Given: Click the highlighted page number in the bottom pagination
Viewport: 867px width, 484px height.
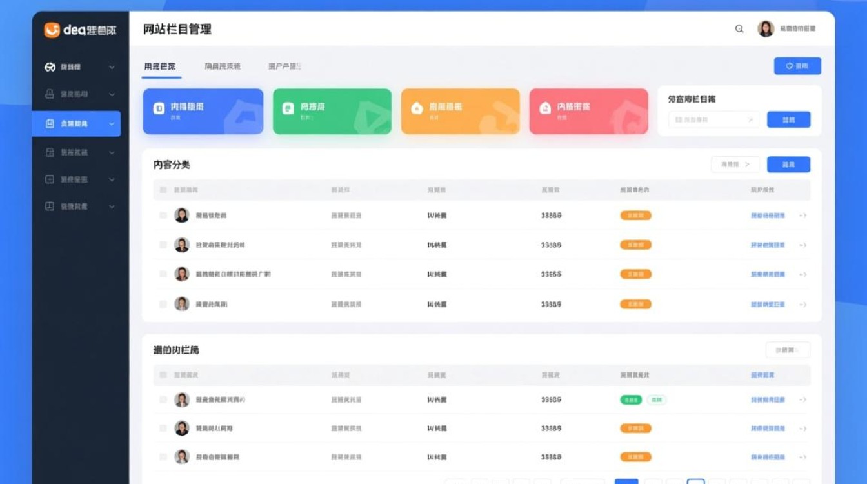Looking at the screenshot, I should pos(628,481).
